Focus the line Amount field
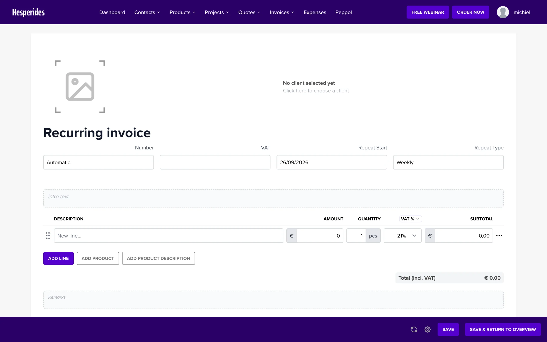This screenshot has height=342, width=547. (320, 236)
